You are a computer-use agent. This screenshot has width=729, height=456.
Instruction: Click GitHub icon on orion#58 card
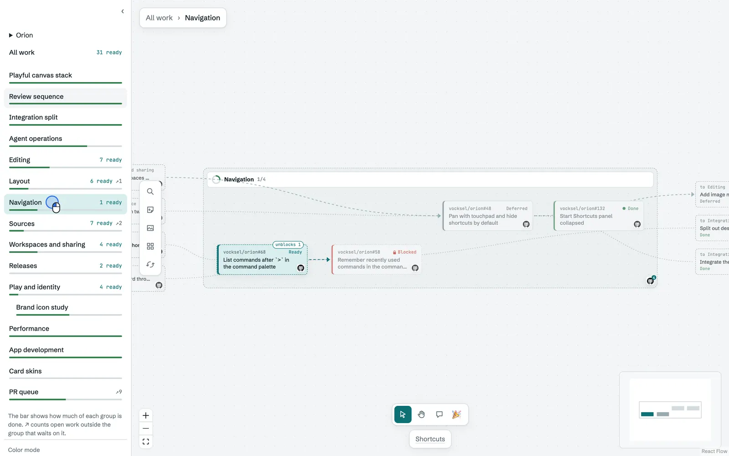[415, 268]
